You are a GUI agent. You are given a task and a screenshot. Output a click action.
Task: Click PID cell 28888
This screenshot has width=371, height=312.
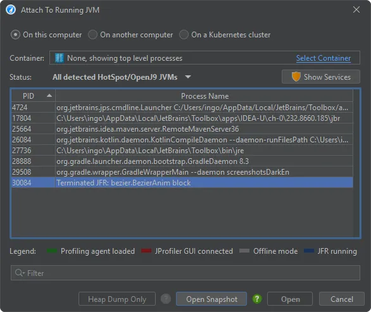34,161
